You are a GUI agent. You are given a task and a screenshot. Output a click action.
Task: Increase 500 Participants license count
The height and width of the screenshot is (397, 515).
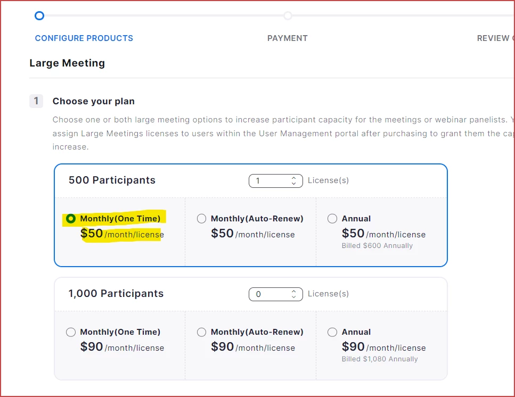293,178
